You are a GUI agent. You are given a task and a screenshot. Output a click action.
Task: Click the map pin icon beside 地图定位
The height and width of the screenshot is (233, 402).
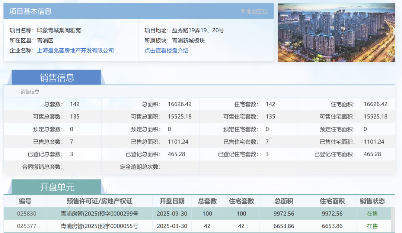coord(243,11)
